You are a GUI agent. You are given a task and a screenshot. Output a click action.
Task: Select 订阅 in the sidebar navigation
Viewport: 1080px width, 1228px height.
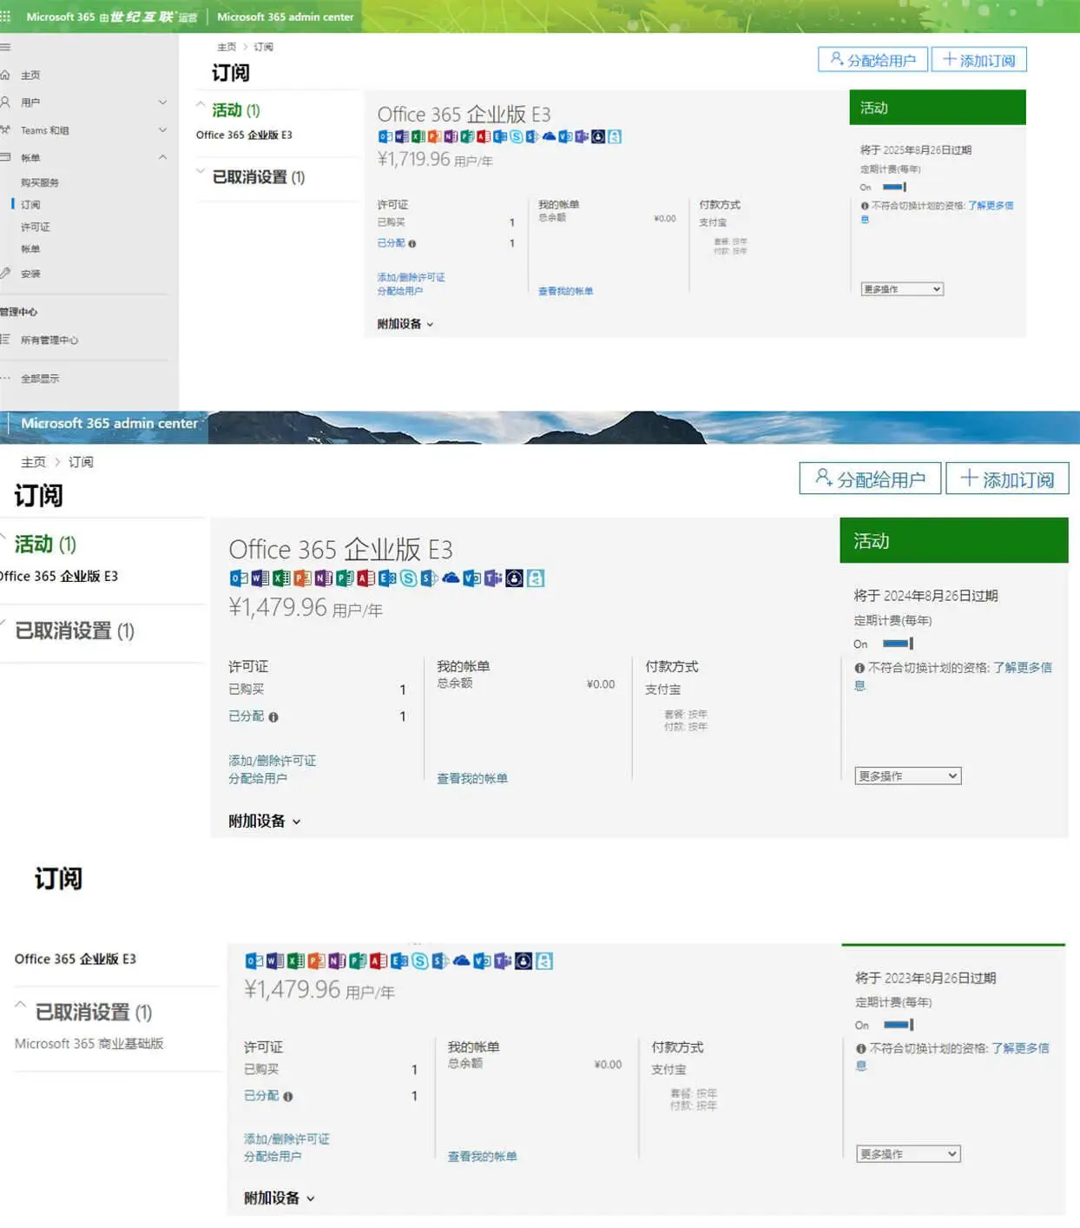[x=30, y=204]
